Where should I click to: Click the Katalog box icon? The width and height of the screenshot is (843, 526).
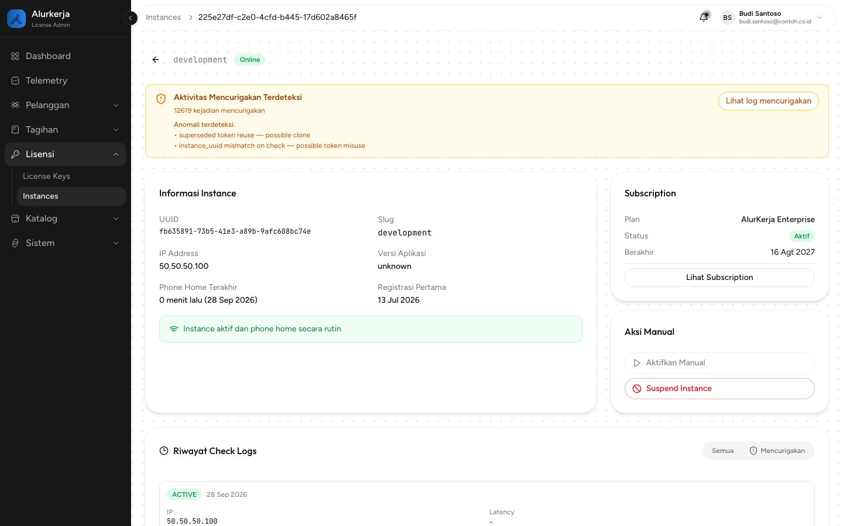pyautogui.click(x=15, y=219)
